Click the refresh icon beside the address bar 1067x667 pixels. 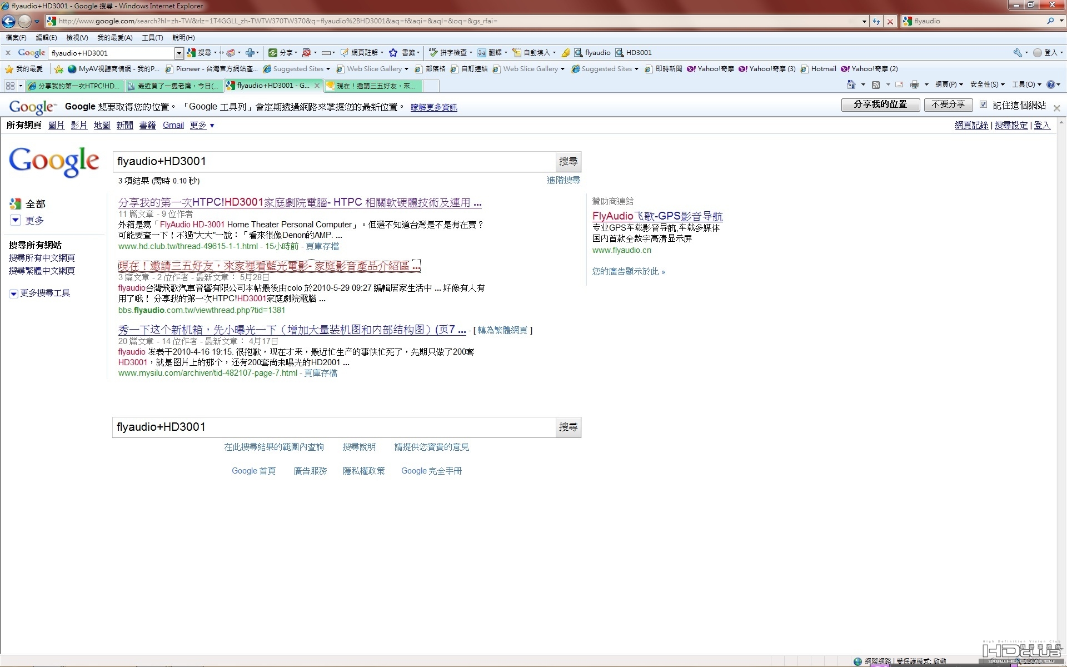(876, 21)
